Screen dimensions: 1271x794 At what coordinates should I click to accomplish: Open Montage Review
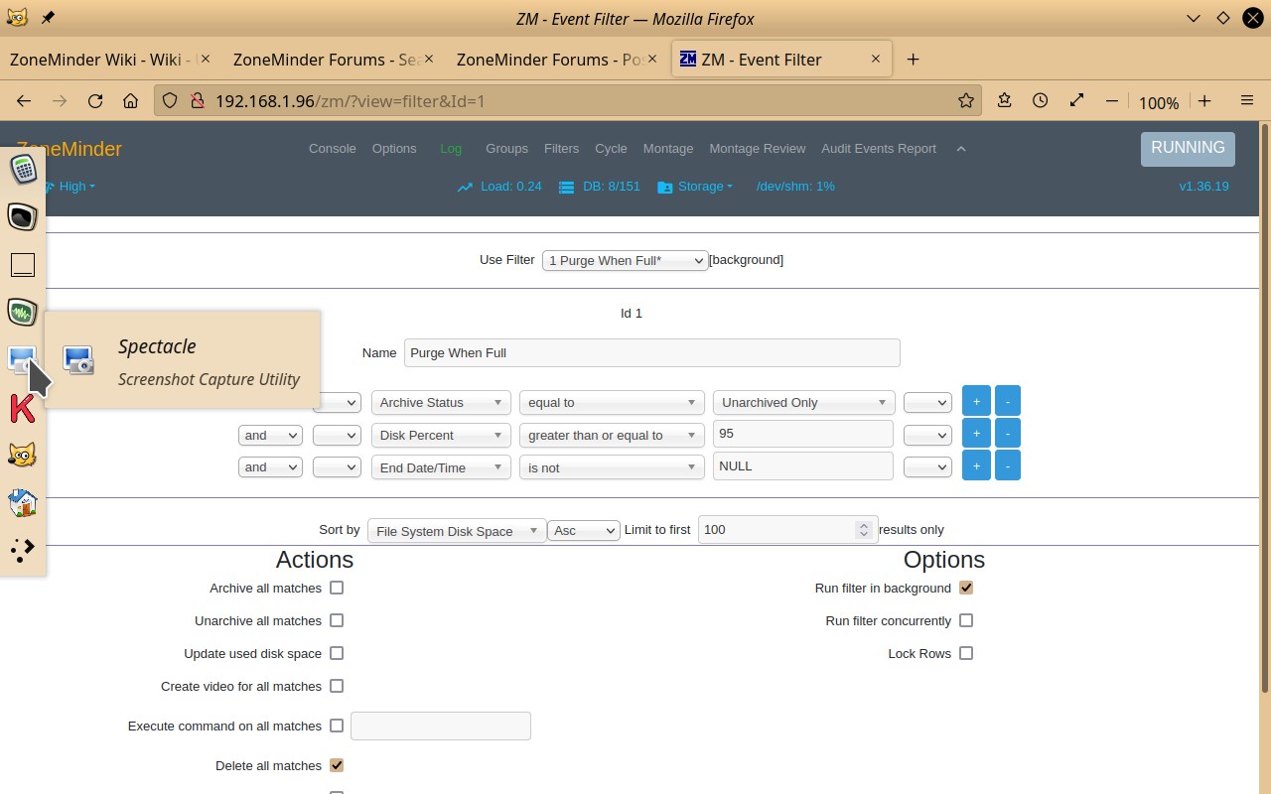click(758, 149)
